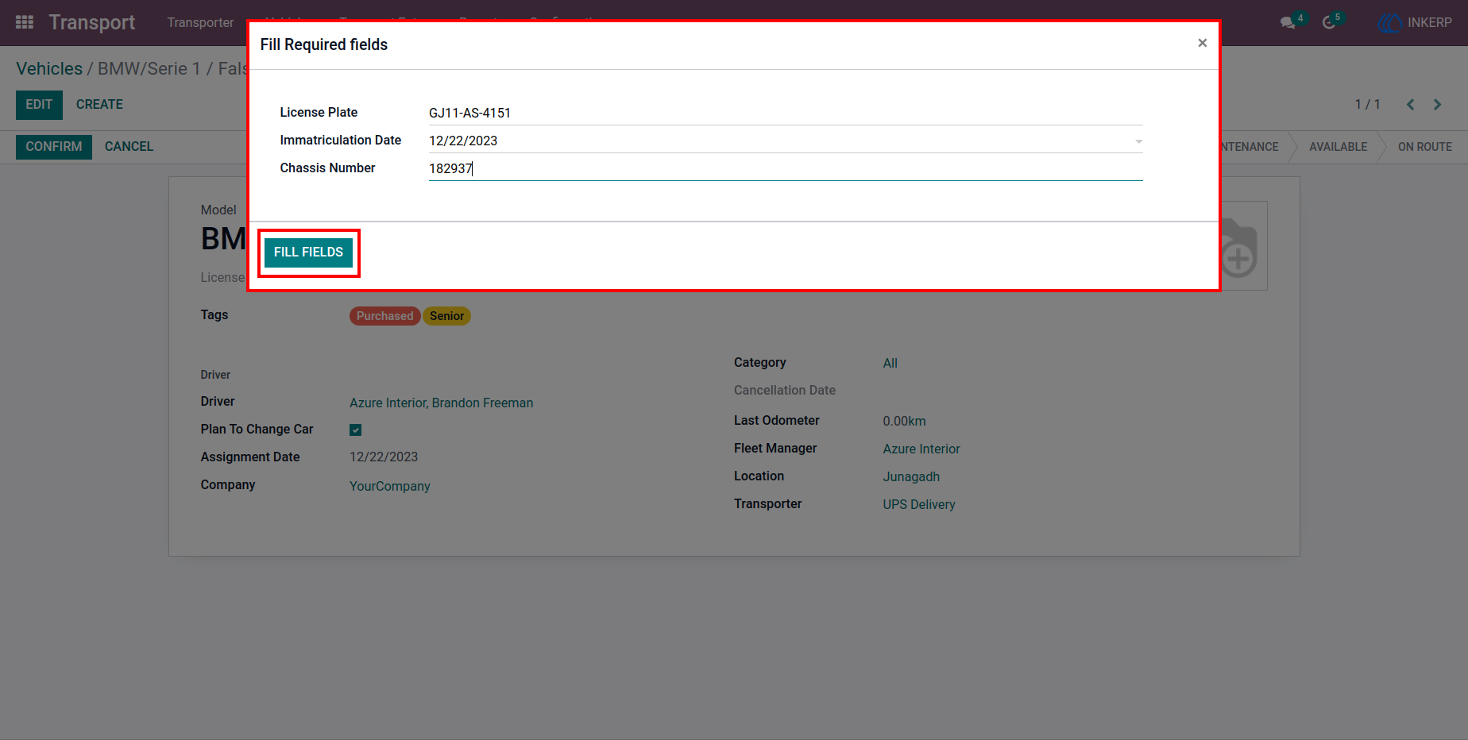Screen dimensions: 1468x740
Task: Toggle Plan To Change Car checkbox
Action: [356, 430]
